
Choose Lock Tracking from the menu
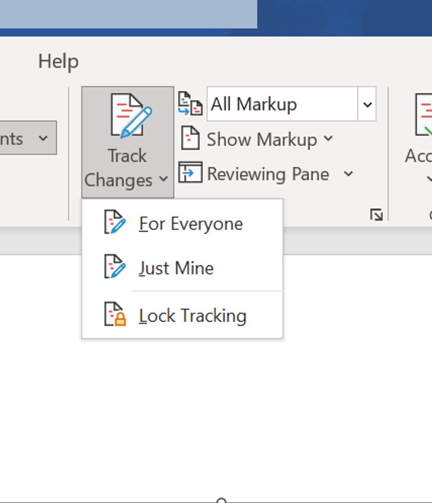(x=192, y=315)
